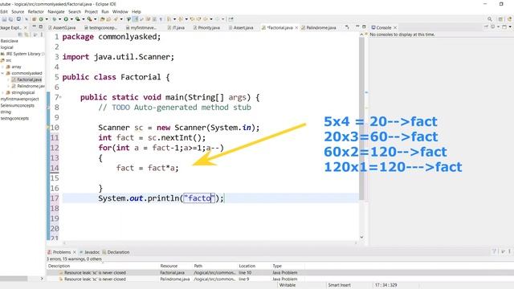The image size is (514, 289).
Task: Switch to the testngconcep... editor tab
Action: click(x=100, y=27)
